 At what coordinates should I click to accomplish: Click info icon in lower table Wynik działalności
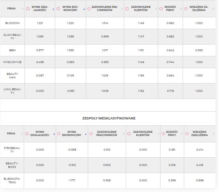click(x=27, y=134)
